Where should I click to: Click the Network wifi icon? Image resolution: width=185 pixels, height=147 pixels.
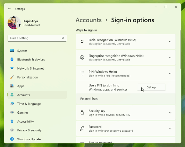pyautogui.click(x=12, y=68)
